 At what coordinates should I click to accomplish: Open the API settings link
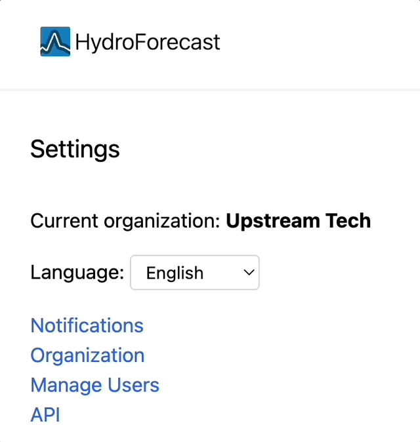pyautogui.click(x=45, y=414)
